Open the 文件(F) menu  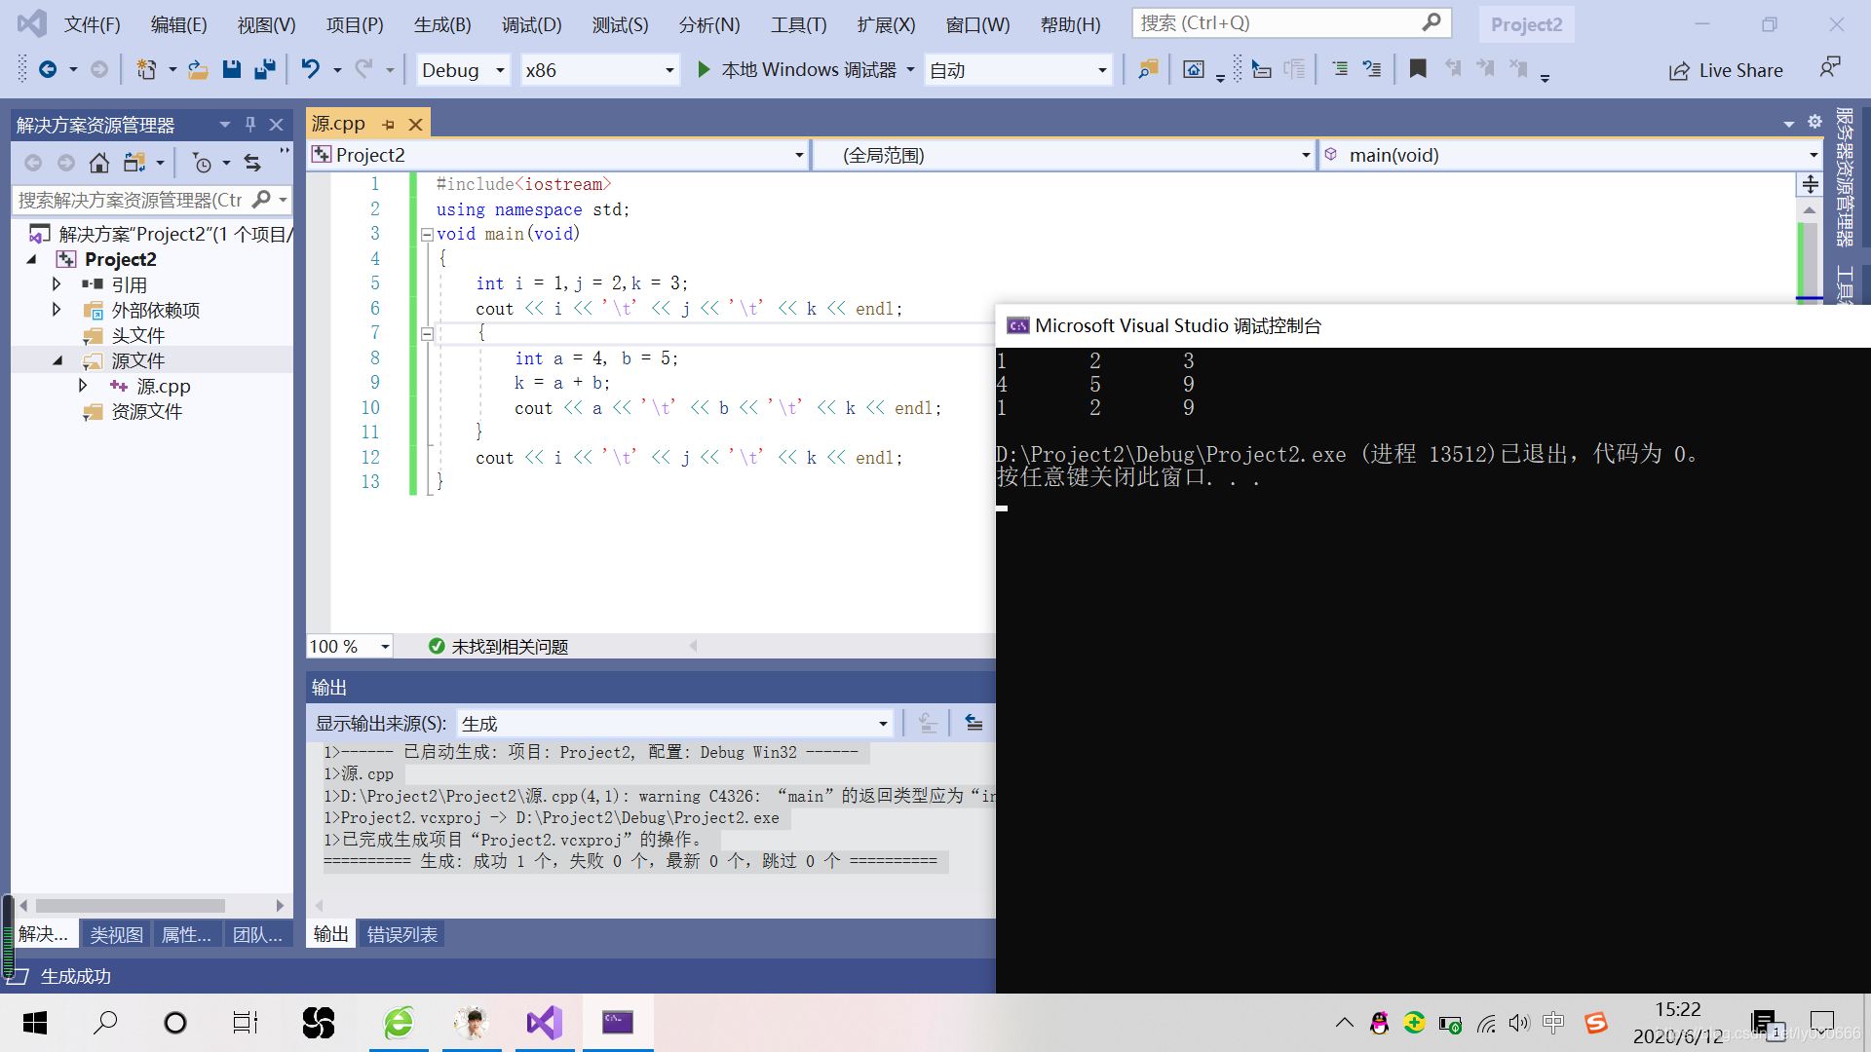[93, 24]
